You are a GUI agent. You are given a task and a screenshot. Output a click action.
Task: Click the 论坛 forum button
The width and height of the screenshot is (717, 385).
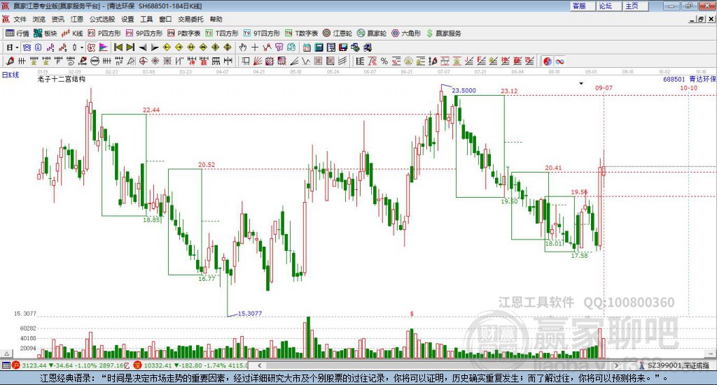(608, 6)
